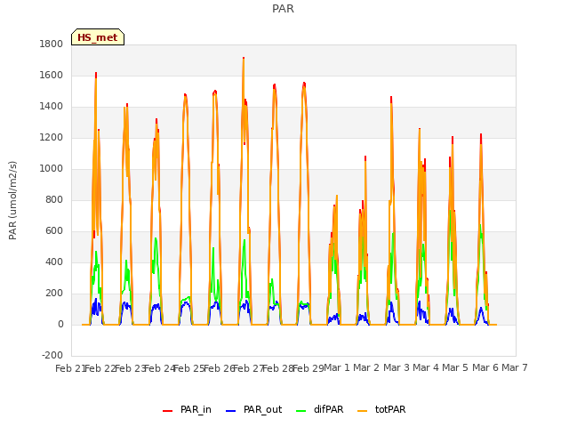
Task: Click the 800 y-axis tick label
Action: 54,199
